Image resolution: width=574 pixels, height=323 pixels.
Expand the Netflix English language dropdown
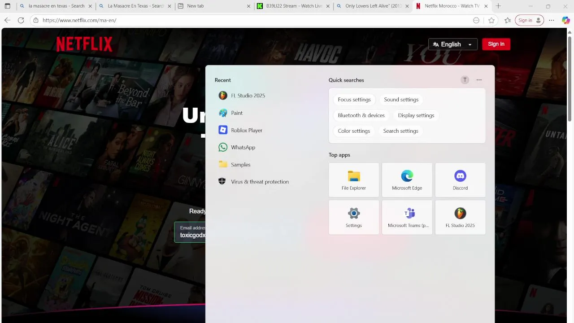[x=453, y=44]
